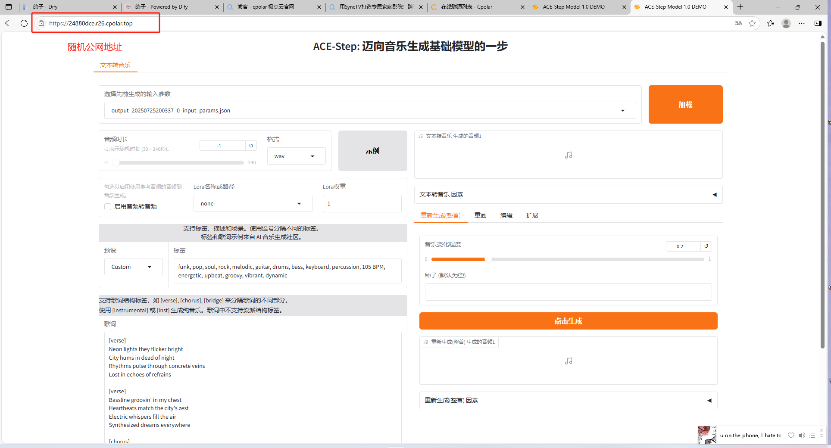Click the translate page icon
Screen dimensions: 831x448
tap(738, 23)
